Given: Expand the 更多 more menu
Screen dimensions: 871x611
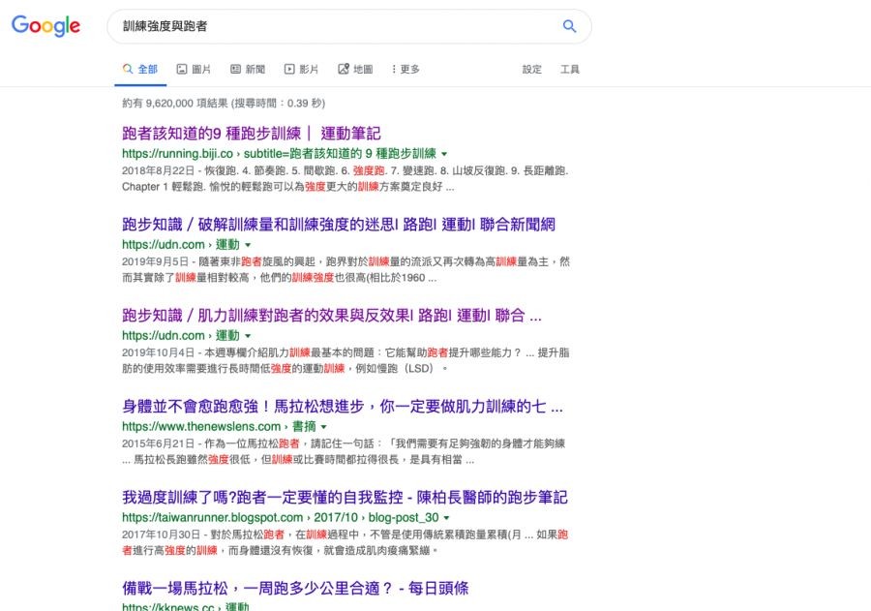Looking at the screenshot, I should 405,69.
